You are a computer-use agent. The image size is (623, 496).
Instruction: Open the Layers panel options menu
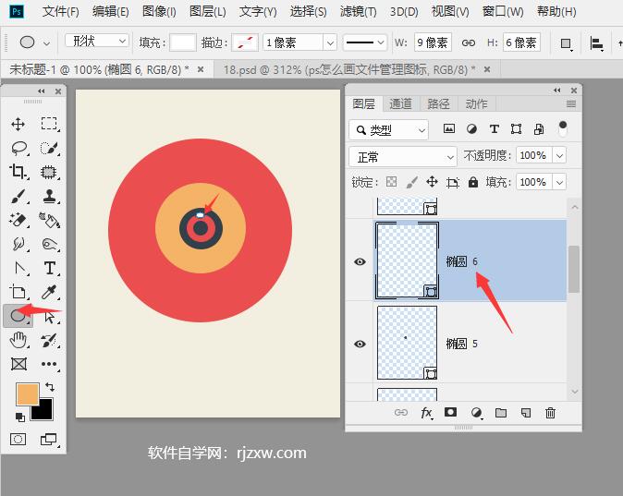pyautogui.click(x=571, y=104)
